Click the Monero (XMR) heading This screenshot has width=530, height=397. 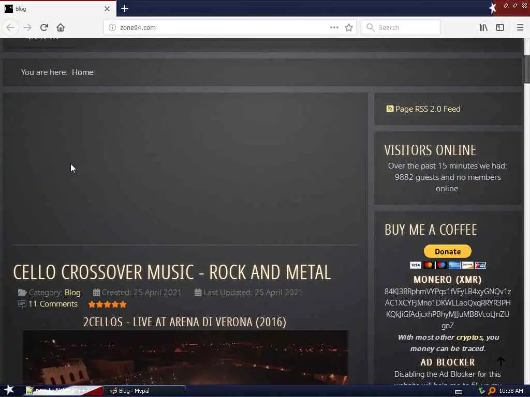click(x=448, y=280)
